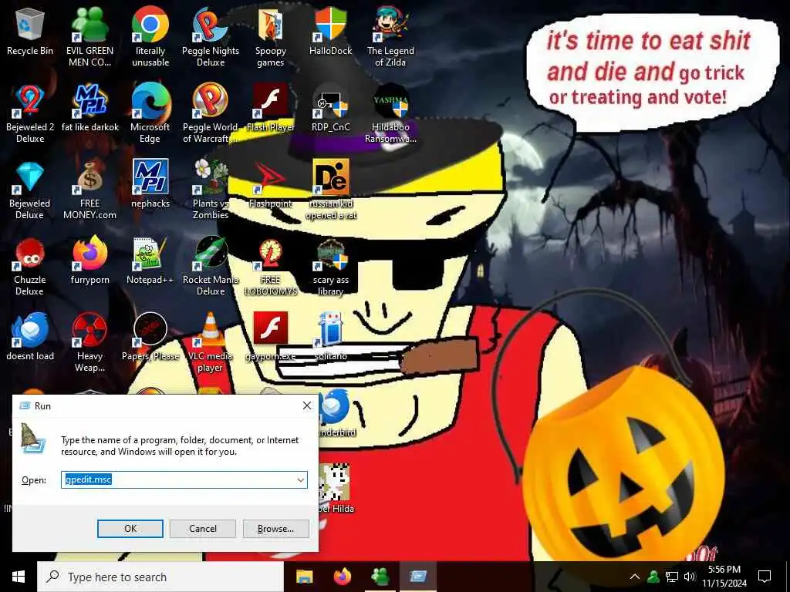Launch the VLC media player shortcut
790x592 pixels.
211,343
